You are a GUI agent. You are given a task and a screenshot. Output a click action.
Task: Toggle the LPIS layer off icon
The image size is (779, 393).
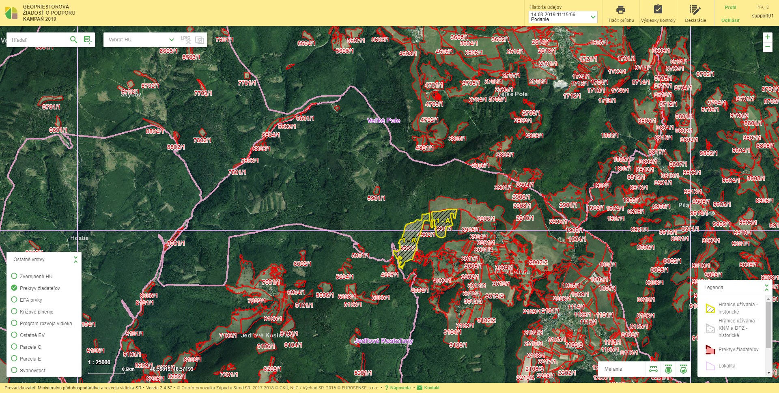[x=185, y=39]
